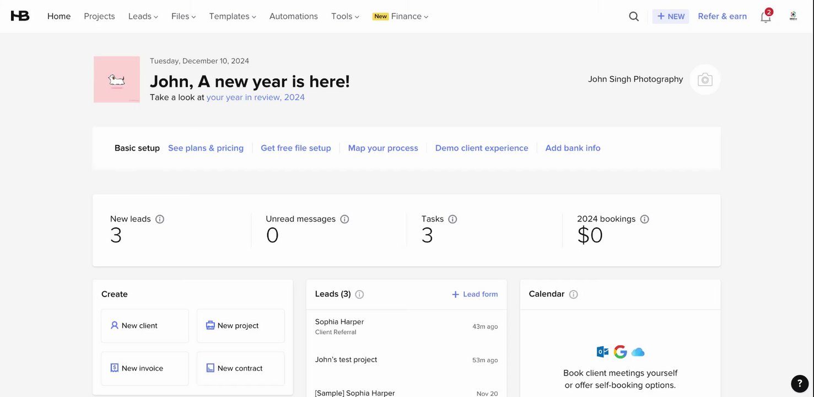Expand the Tools menu
The image size is (814, 397).
345,17
